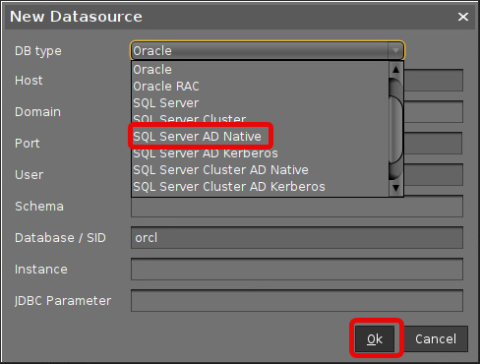
Task: Click the scroll down arrow in list
Action: [395, 188]
